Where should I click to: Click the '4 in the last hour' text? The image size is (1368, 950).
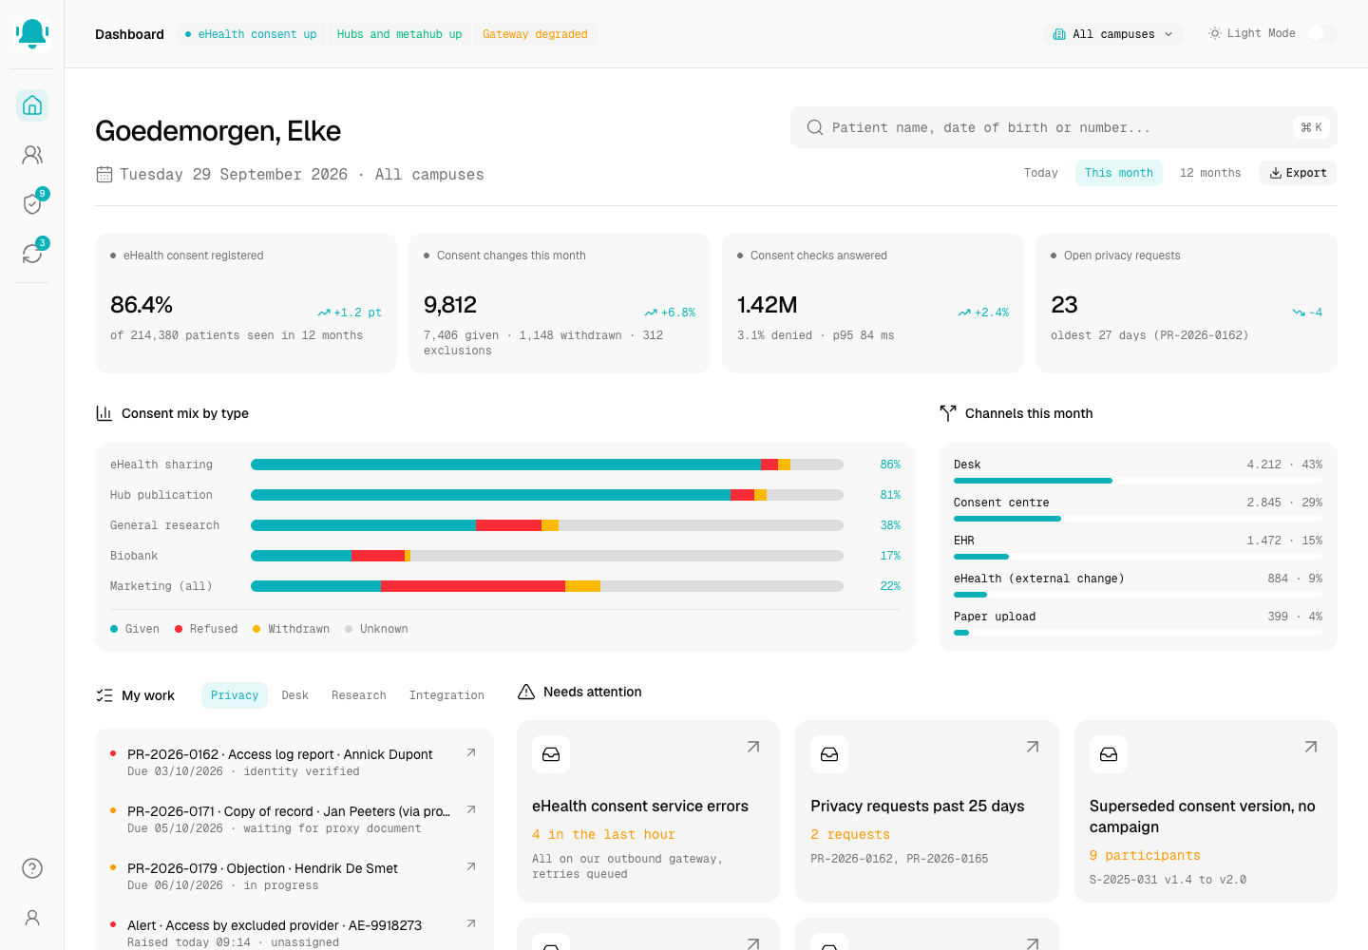point(603,834)
